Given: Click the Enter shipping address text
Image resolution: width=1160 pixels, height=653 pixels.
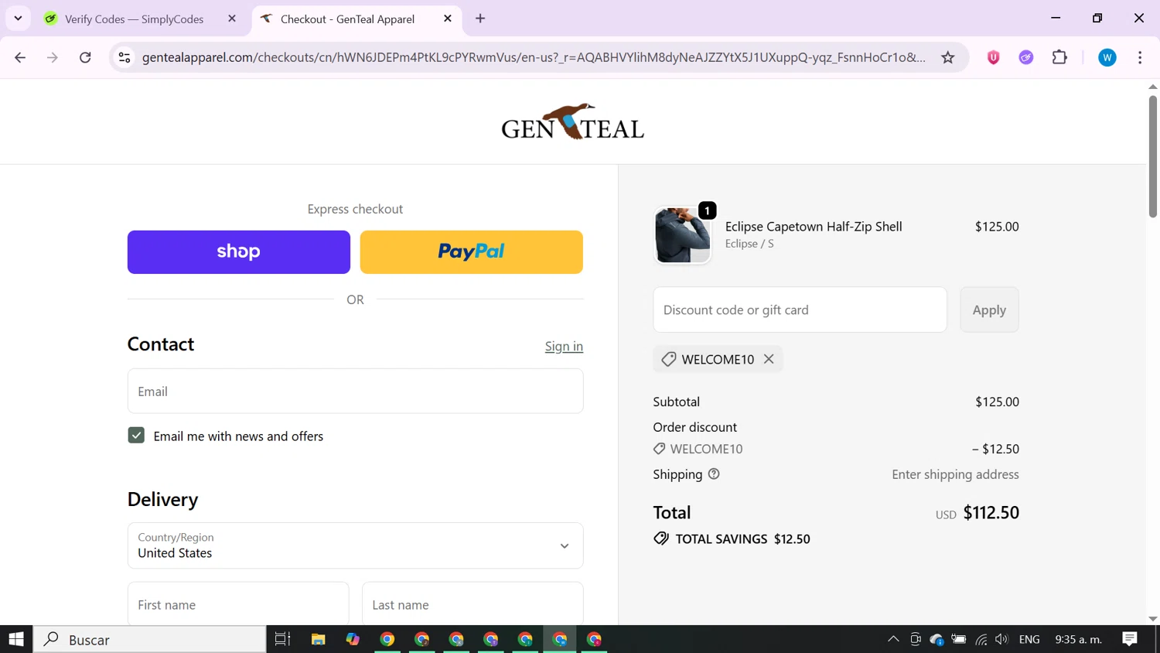Looking at the screenshot, I should point(955,474).
